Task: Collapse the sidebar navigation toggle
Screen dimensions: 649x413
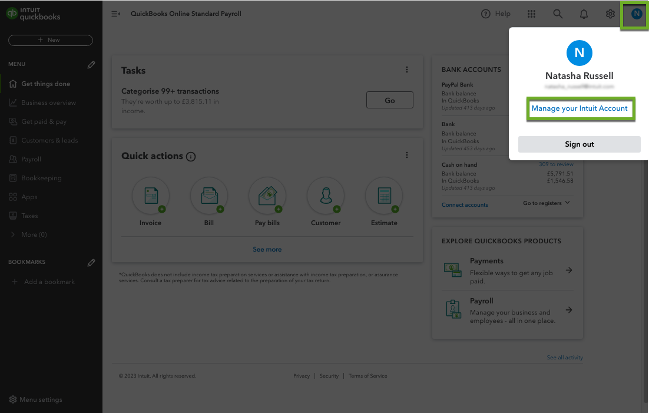Action: (x=115, y=14)
